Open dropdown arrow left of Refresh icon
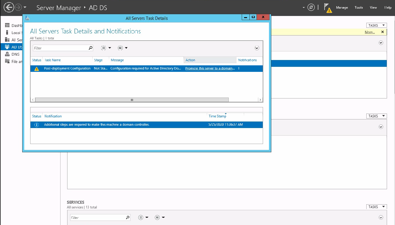Screen dimensions: 395x225 point(304,8)
